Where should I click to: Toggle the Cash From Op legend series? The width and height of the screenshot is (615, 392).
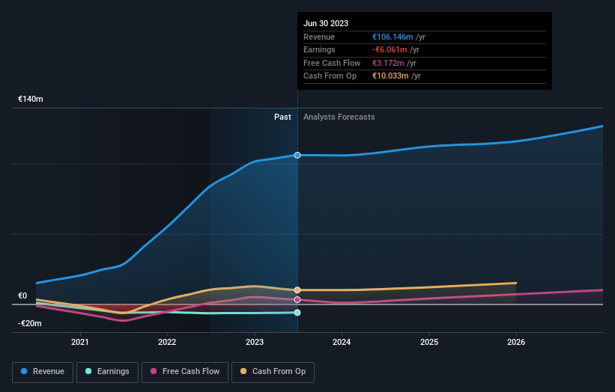273,372
